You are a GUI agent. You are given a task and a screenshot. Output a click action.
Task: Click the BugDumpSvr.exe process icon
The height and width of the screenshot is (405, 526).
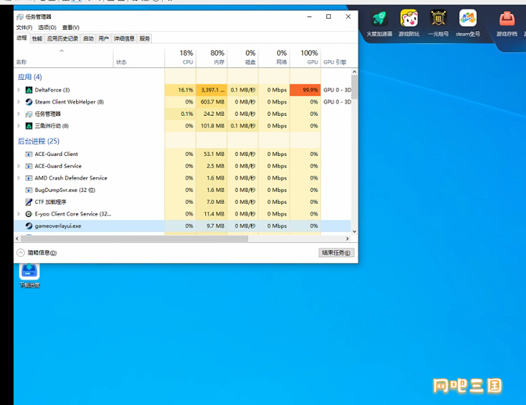point(29,190)
